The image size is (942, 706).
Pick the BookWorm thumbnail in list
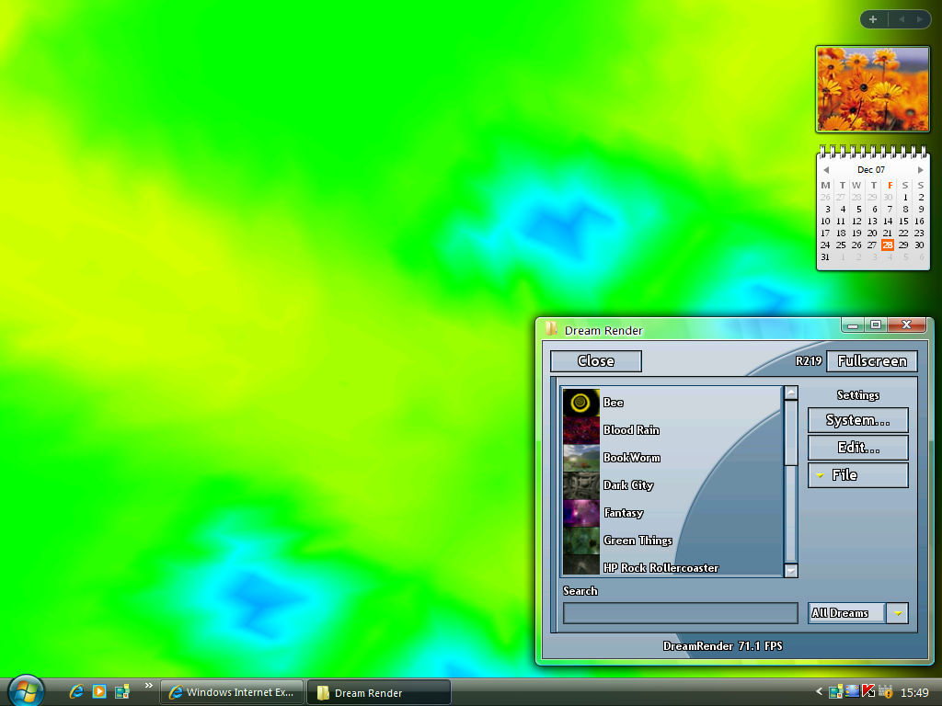point(581,458)
